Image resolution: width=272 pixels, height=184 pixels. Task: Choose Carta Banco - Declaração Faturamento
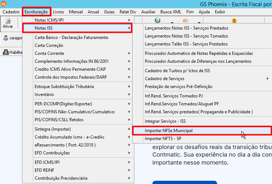[x=77, y=38]
